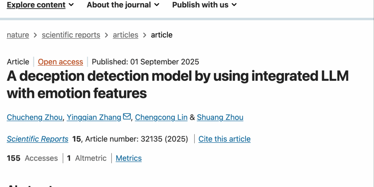Click the Open access link
The height and width of the screenshot is (187, 374).
coord(60,62)
